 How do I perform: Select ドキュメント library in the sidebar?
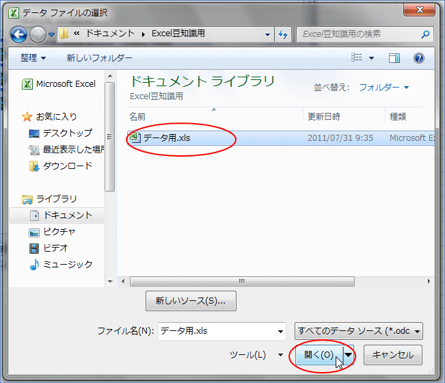point(68,215)
